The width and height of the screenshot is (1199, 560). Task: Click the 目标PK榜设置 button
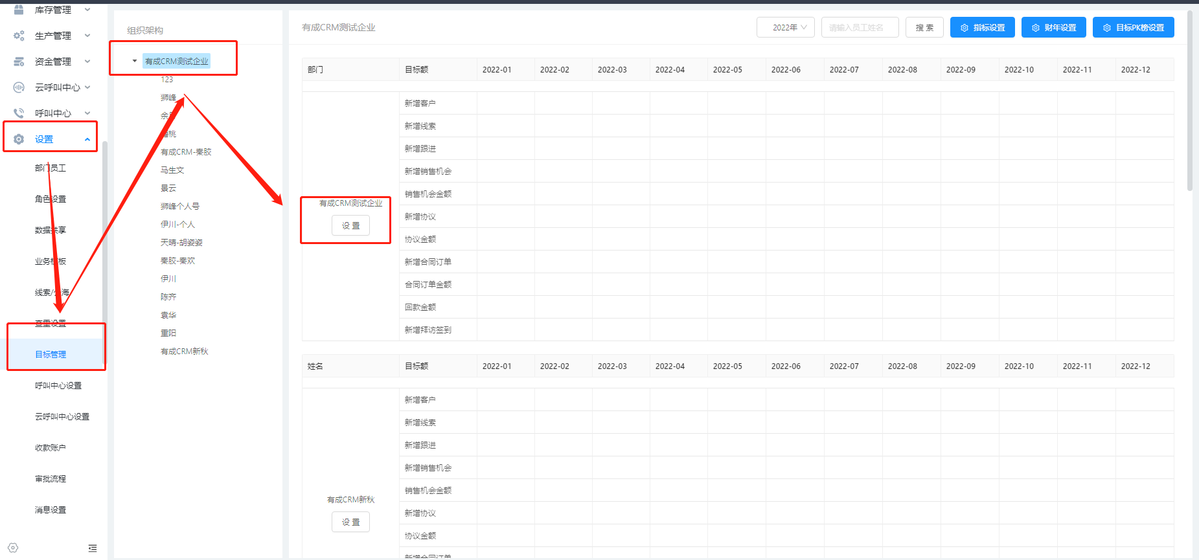[1134, 27]
